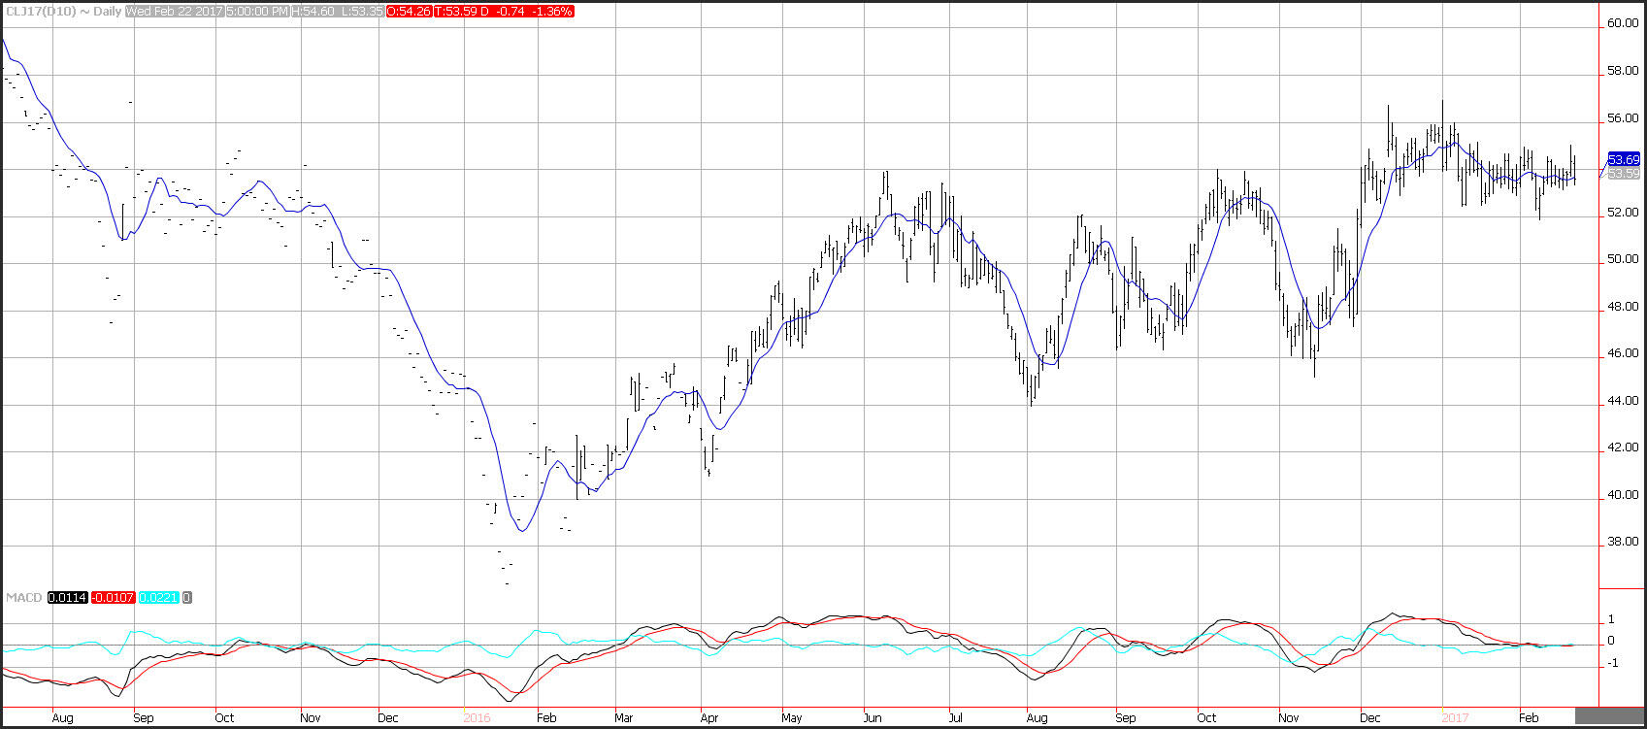1647x729 pixels.
Task: Click the Jun label on the time axis
Action: pos(872,717)
